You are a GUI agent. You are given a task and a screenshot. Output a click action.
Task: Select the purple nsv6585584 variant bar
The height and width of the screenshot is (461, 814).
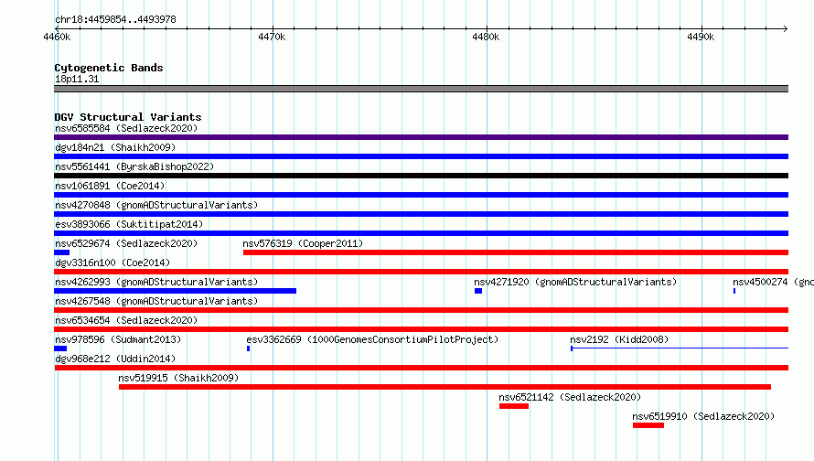pos(421,137)
